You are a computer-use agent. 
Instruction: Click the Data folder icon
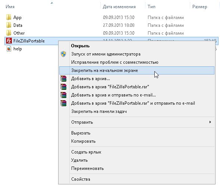pos(9,25)
